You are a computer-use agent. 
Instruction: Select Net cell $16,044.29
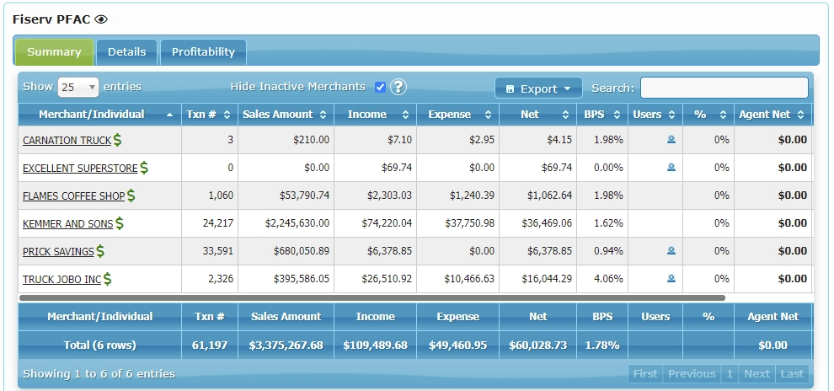[x=537, y=278]
